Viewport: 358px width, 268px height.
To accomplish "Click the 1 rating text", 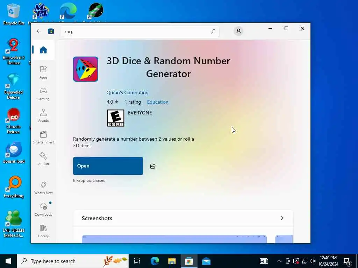I will pos(133,102).
